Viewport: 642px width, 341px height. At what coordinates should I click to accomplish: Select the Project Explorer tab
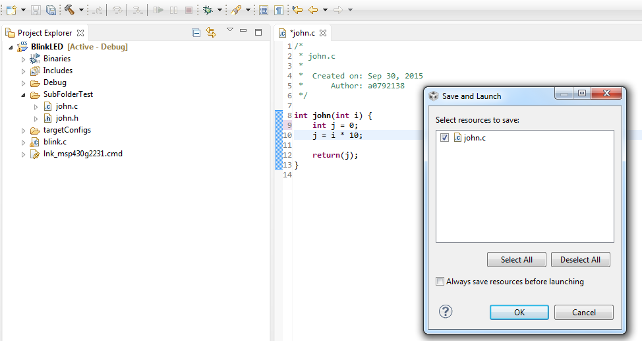[x=45, y=33]
